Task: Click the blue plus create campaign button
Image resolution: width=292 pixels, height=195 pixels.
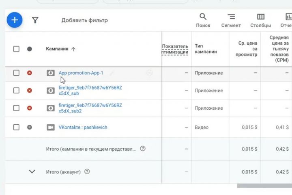Action: pos(15,20)
